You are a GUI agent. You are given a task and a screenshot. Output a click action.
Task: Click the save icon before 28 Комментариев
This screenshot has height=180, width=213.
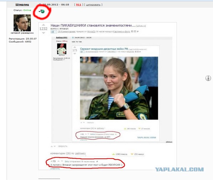tap(54, 32)
